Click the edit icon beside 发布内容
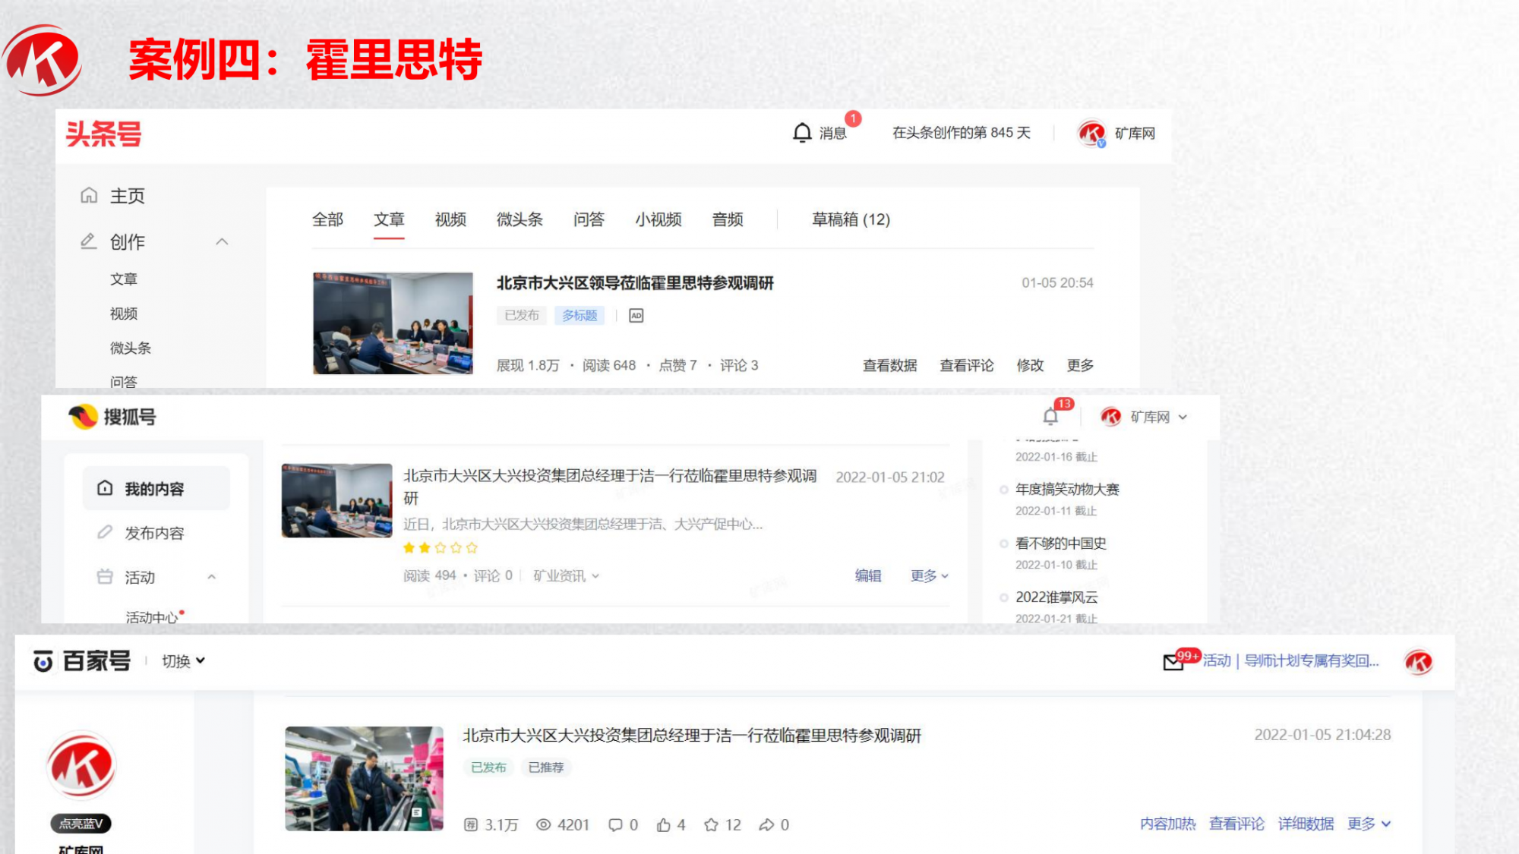 [x=105, y=532]
